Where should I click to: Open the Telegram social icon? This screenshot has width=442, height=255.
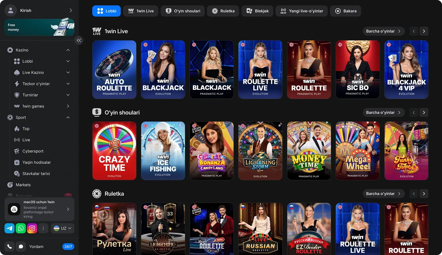9,228
